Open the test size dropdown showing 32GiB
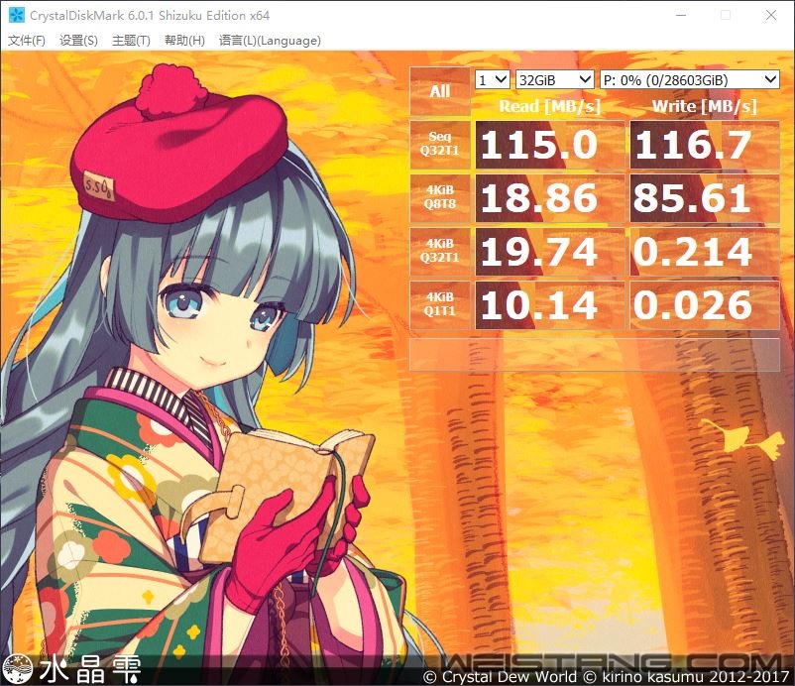 [555, 79]
